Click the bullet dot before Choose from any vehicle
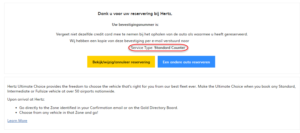 tap(16, 113)
